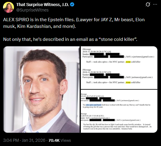The width and height of the screenshot is (161, 146).
Task: Click the @SurpriseWitnes handle
Action: (x=32, y=10)
